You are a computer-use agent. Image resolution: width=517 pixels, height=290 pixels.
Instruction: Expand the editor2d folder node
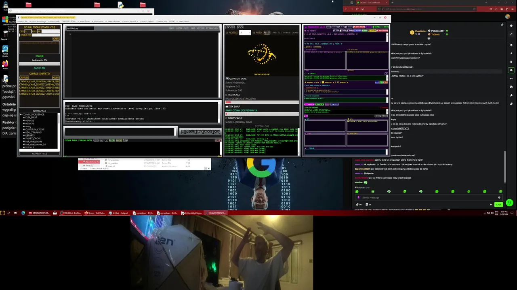coord(24,120)
